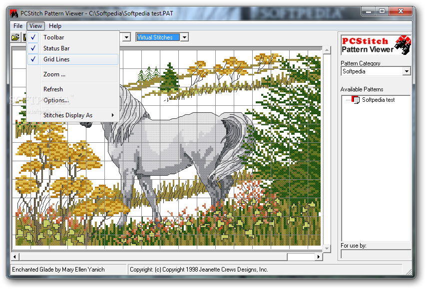This screenshot has width=426, height=289.
Task: Click the Open pattern folder toolbar icon
Action: point(15,37)
